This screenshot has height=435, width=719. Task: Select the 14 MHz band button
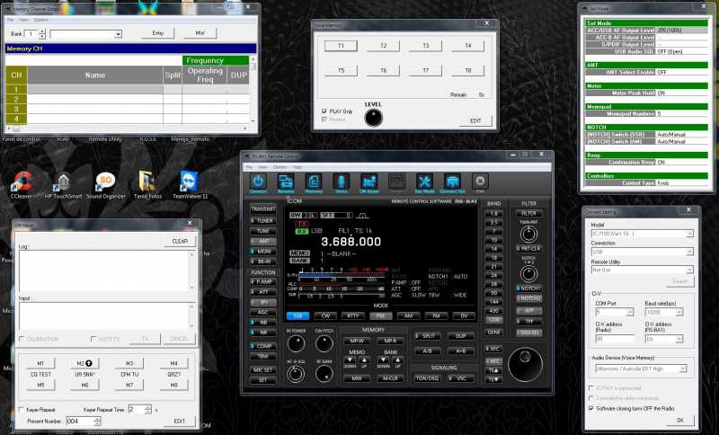pos(493,249)
